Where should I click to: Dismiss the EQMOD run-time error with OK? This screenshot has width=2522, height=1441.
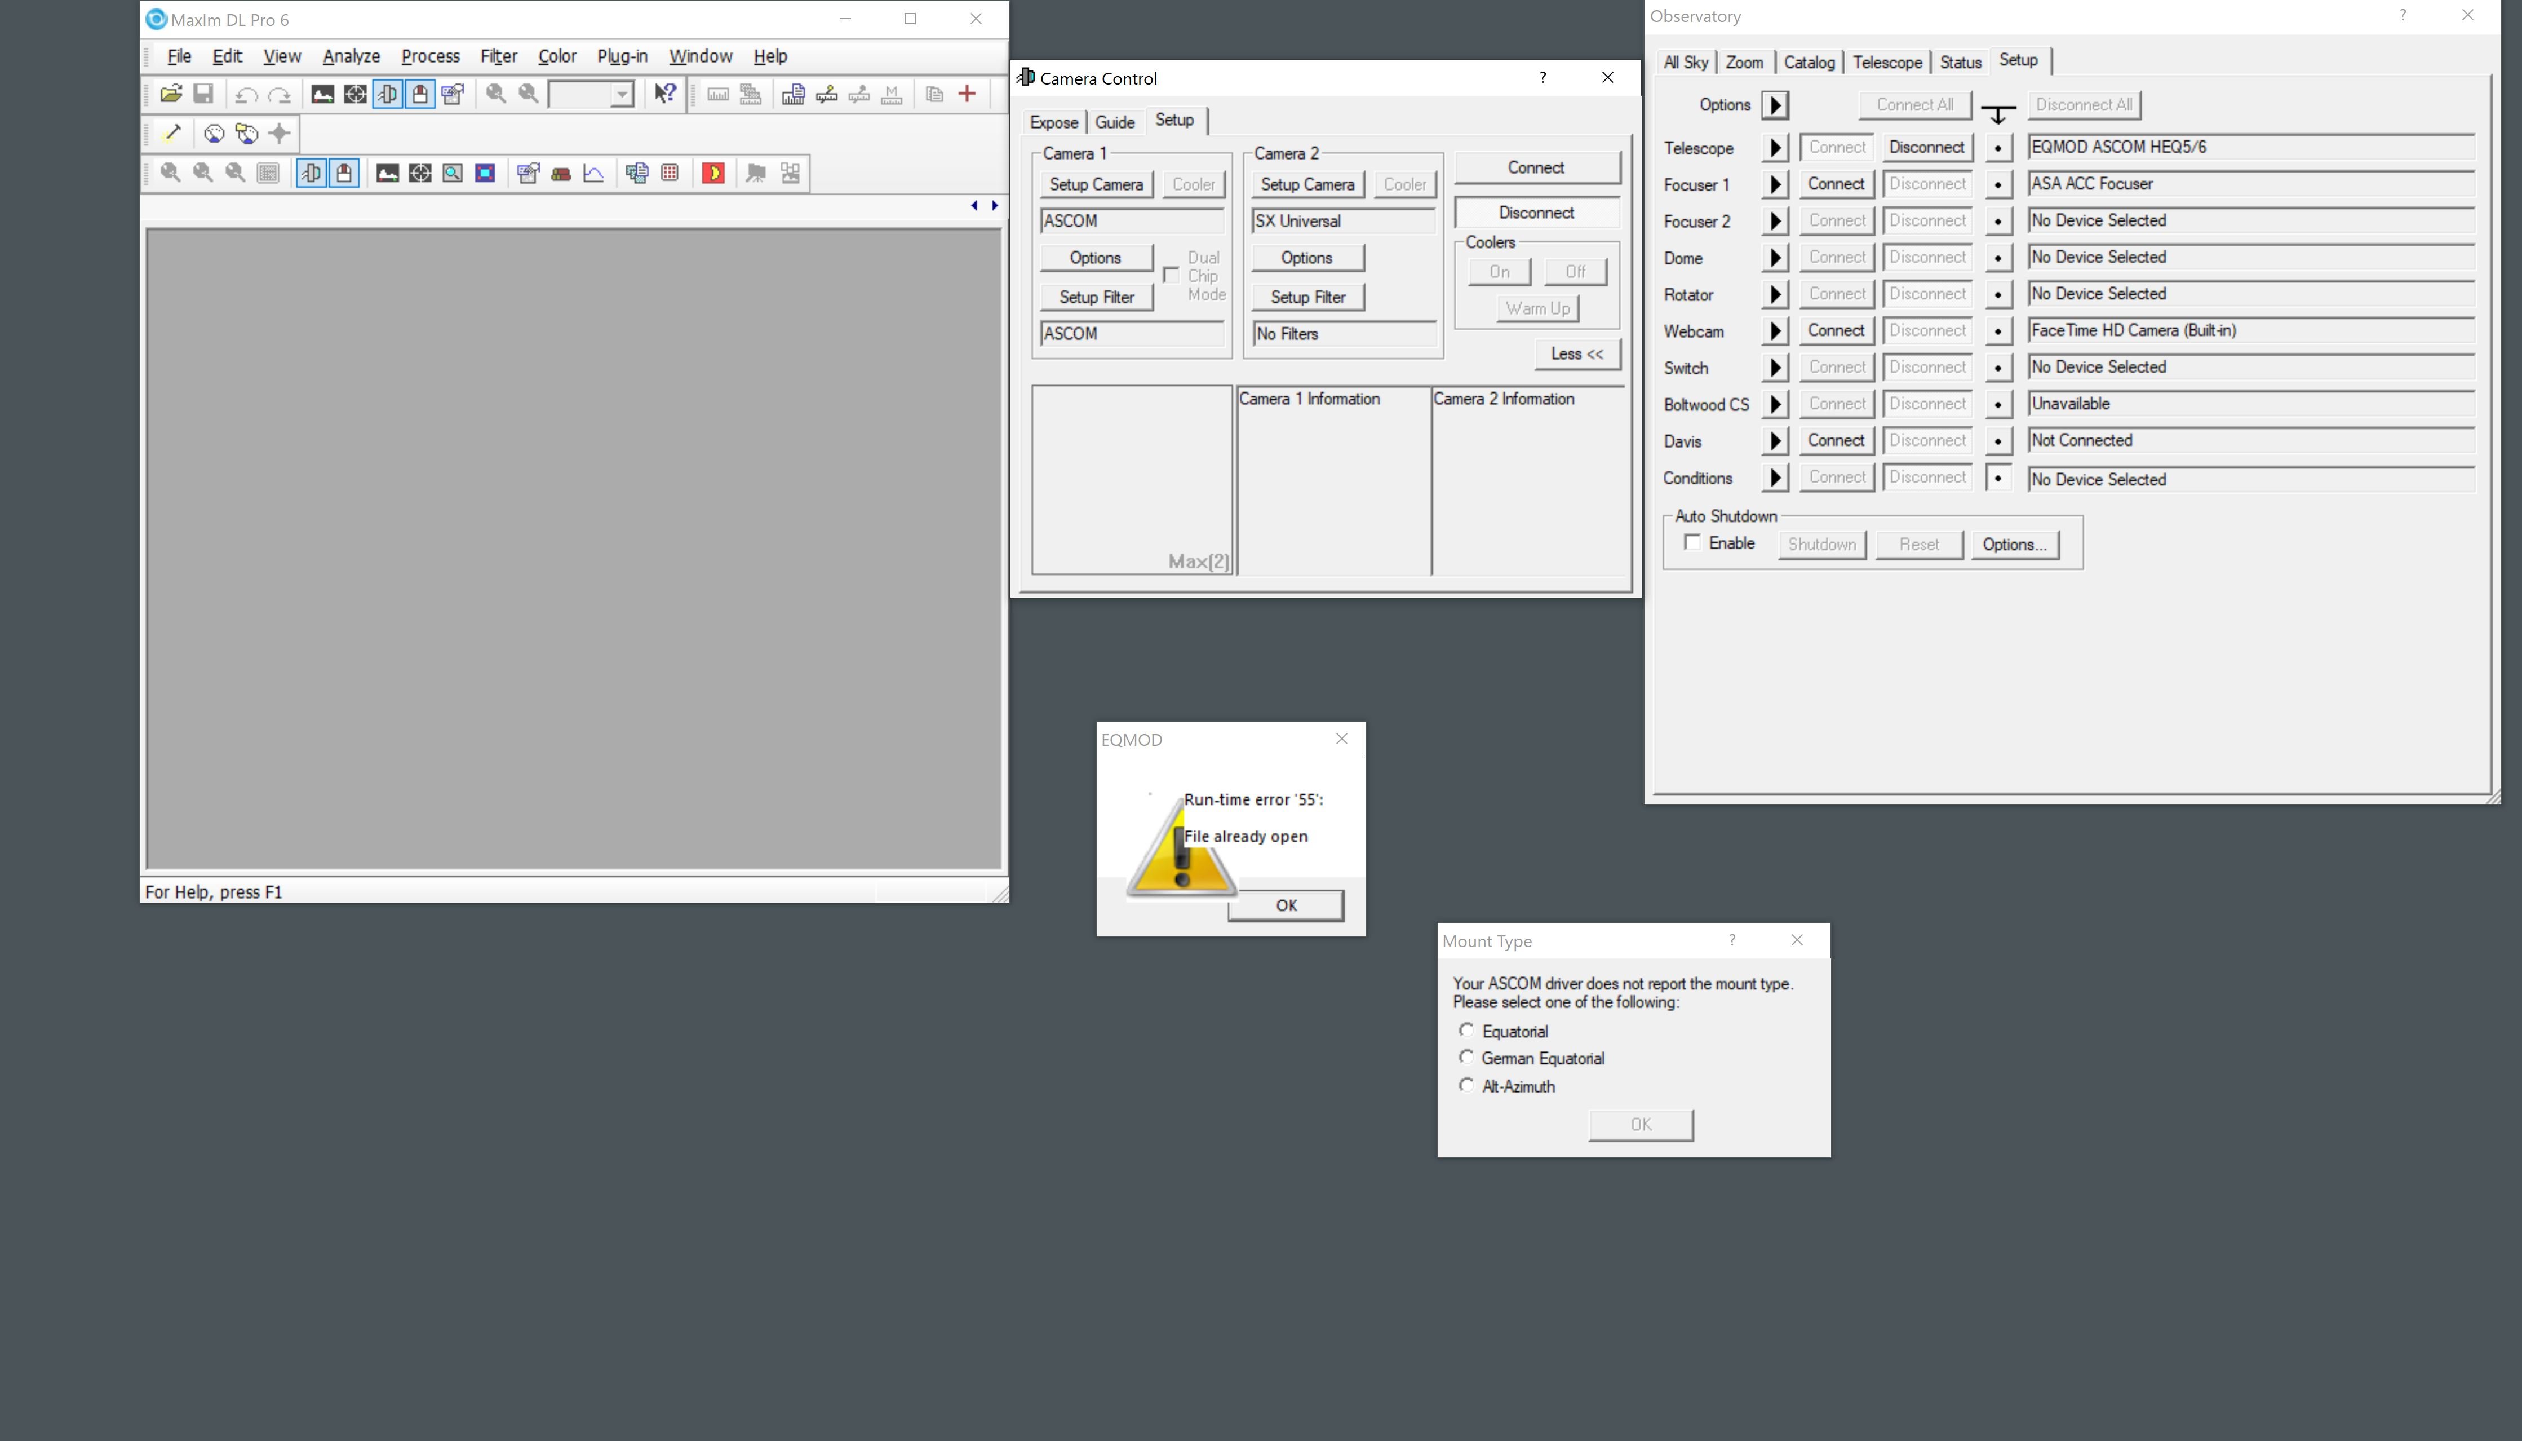tap(1285, 905)
